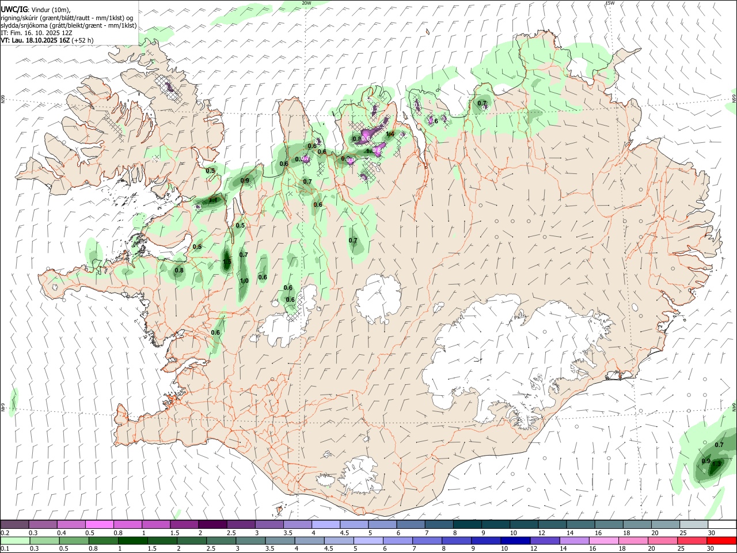Screen dimensions: 737x553
Task: Click the snow-scale swatch between 3 and 3.5
Action: click(269, 524)
